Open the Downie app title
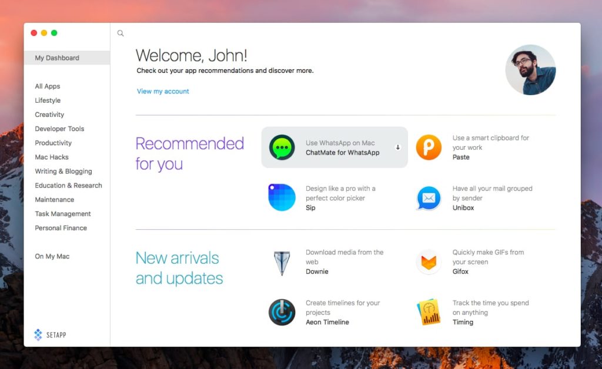Screen dimensions: 602x369 (317, 271)
